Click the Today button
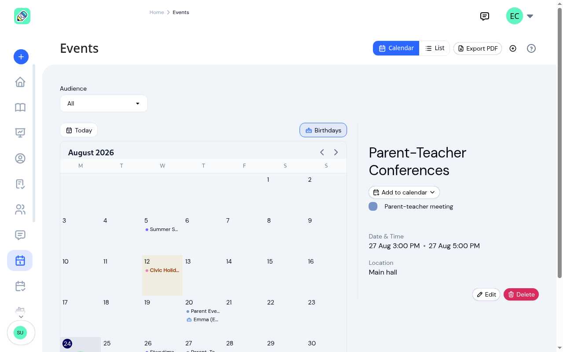563x352 pixels. (79, 130)
